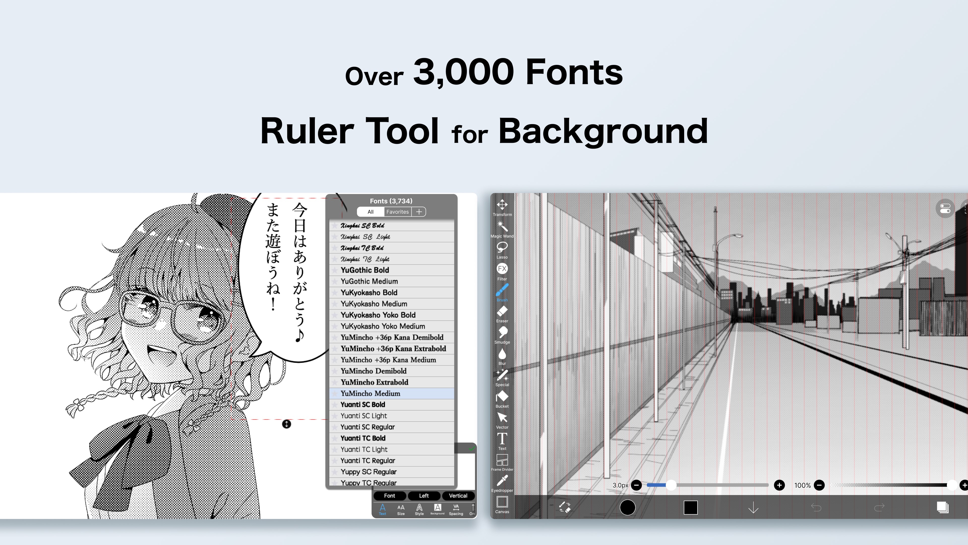Undo the last action
The width and height of the screenshot is (968, 545).
[x=816, y=508]
